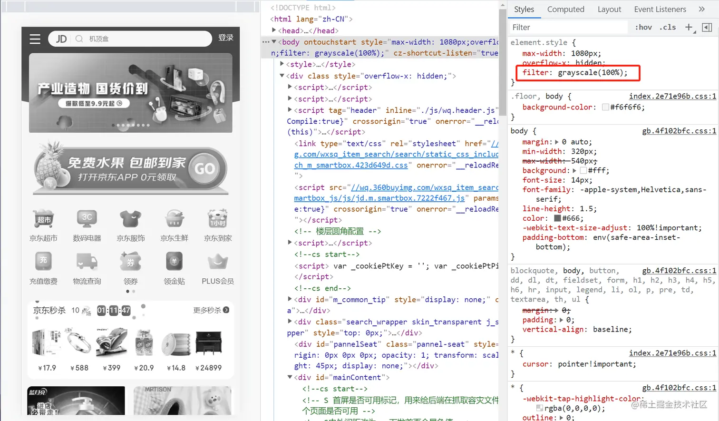This screenshot has height=421, width=719.
Task: Open 充值缴费 icon
Action: point(43,262)
